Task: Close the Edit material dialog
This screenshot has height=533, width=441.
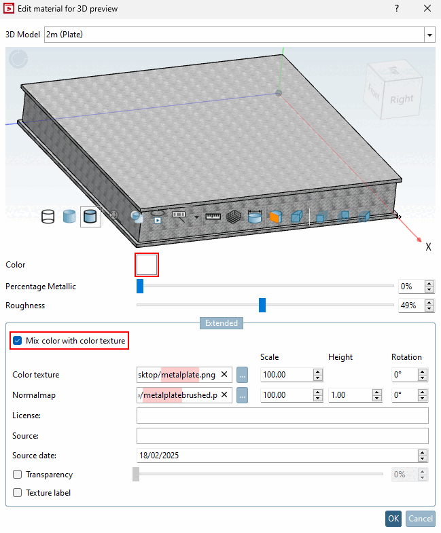Action: tap(427, 9)
